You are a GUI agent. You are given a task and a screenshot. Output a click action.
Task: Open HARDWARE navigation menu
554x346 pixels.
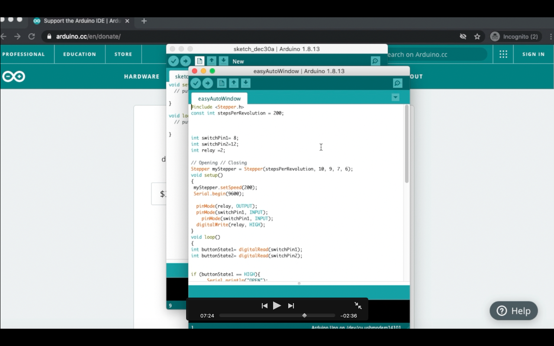coord(142,77)
